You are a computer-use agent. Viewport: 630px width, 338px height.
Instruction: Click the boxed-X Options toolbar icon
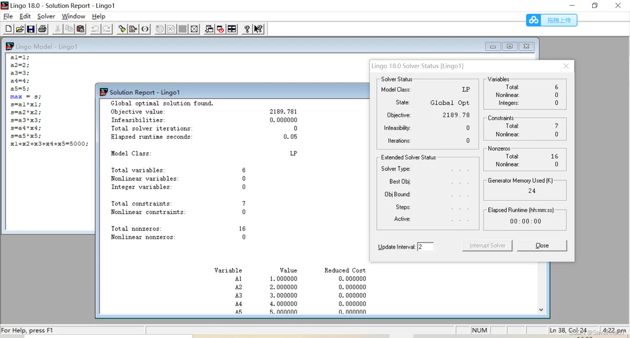[194, 29]
